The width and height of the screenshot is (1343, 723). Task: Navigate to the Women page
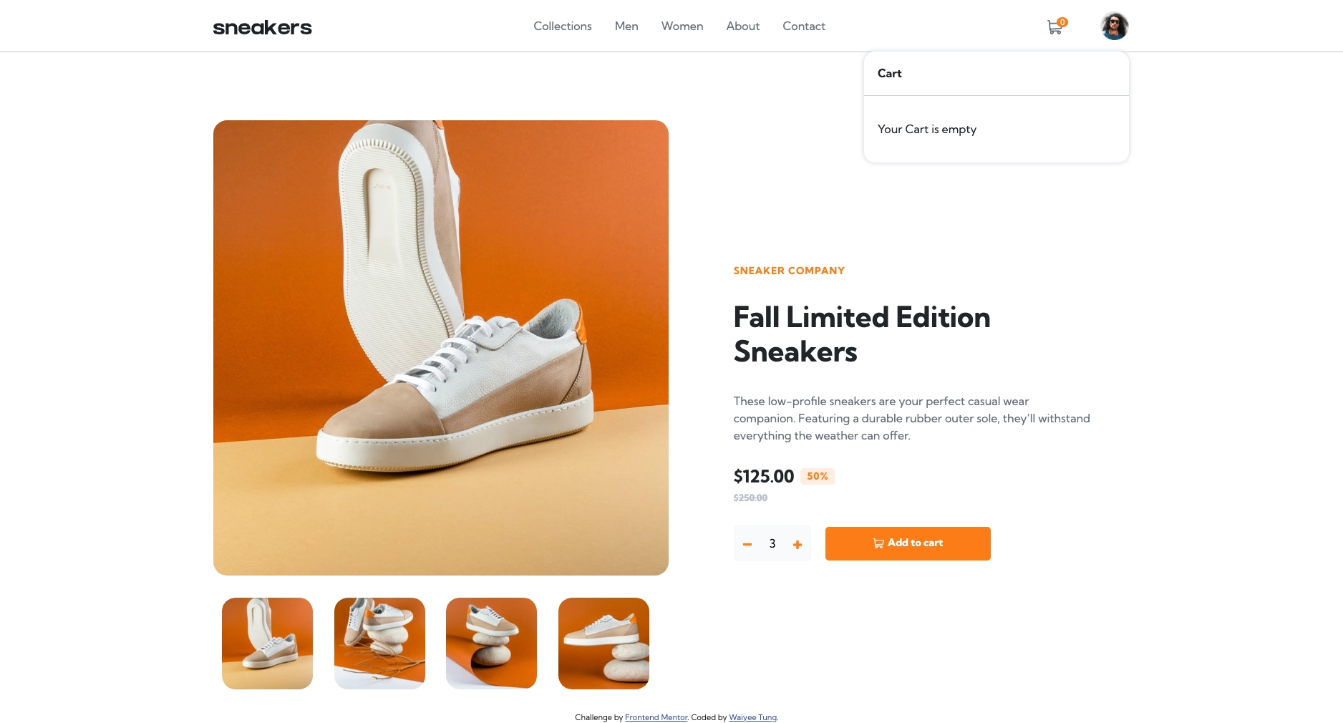pos(682,26)
